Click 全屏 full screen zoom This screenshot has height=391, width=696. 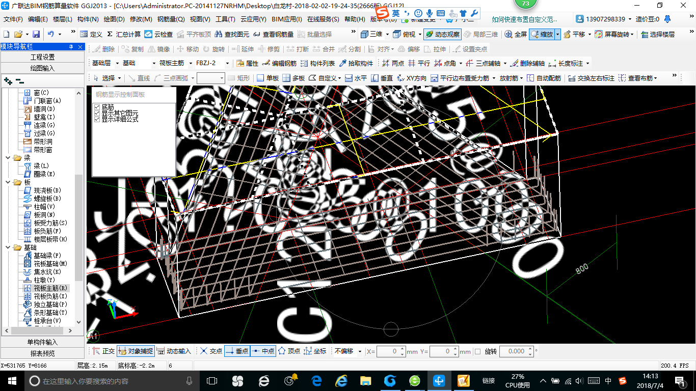tap(516, 34)
